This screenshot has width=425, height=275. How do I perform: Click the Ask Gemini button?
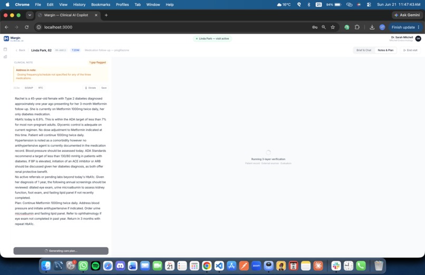point(407,15)
